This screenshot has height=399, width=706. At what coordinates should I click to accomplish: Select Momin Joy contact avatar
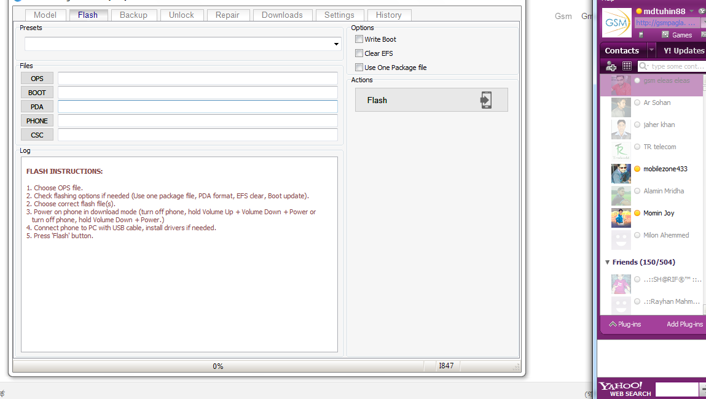point(621,217)
